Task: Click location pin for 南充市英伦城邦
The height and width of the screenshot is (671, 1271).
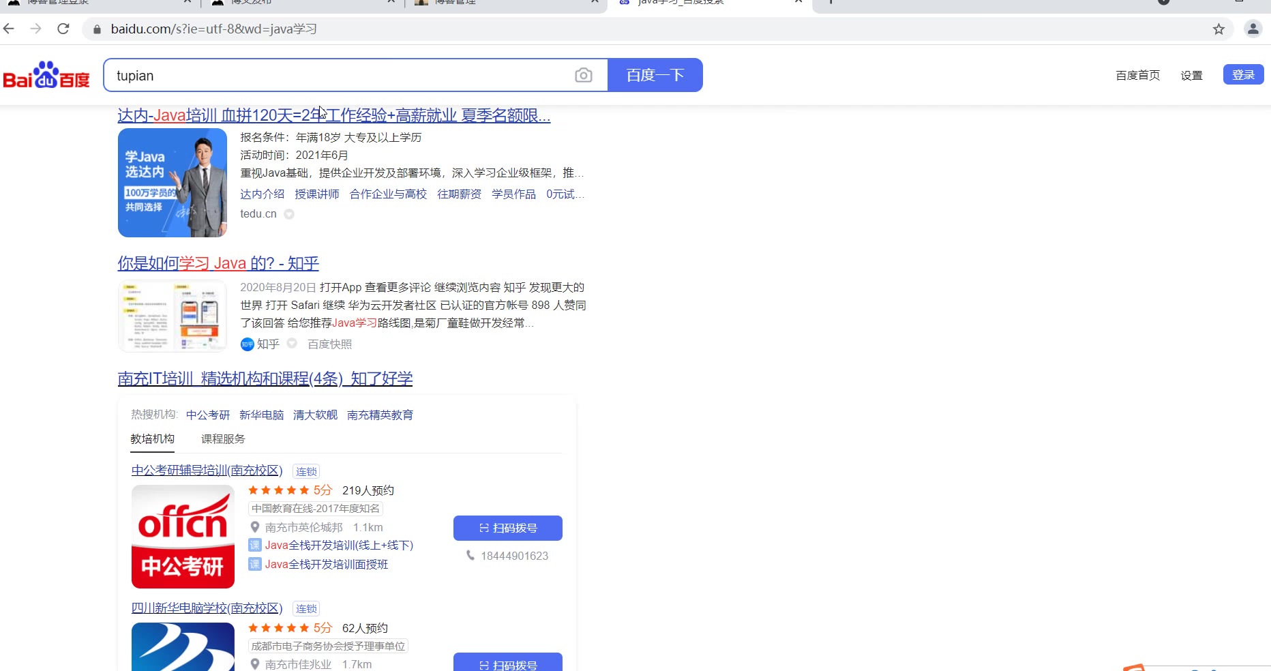Action: click(255, 527)
